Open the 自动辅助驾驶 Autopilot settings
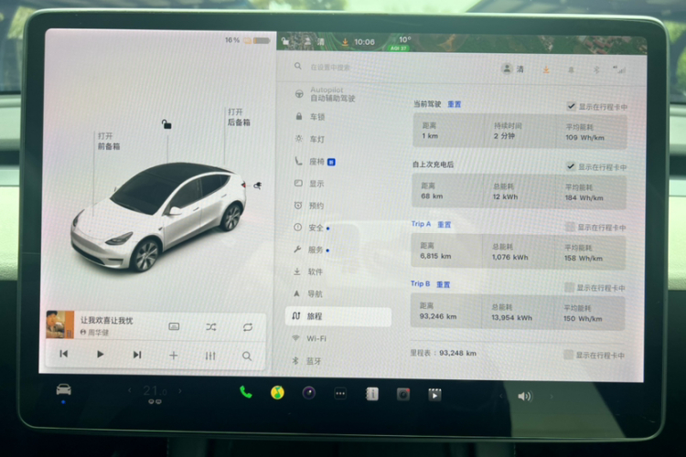This screenshot has height=457, width=686. point(326,94)
